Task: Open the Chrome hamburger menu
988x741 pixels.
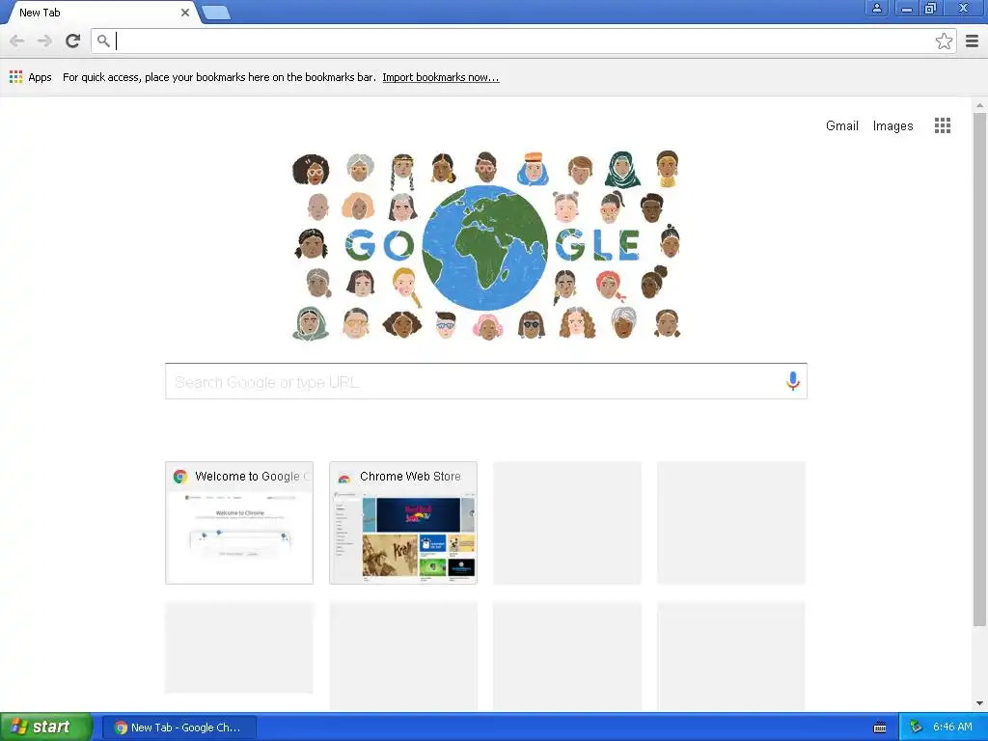Action: pos(972,41)
